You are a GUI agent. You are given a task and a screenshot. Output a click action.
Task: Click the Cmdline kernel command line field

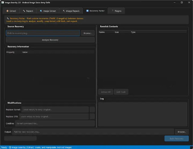(x=55, y=123)
